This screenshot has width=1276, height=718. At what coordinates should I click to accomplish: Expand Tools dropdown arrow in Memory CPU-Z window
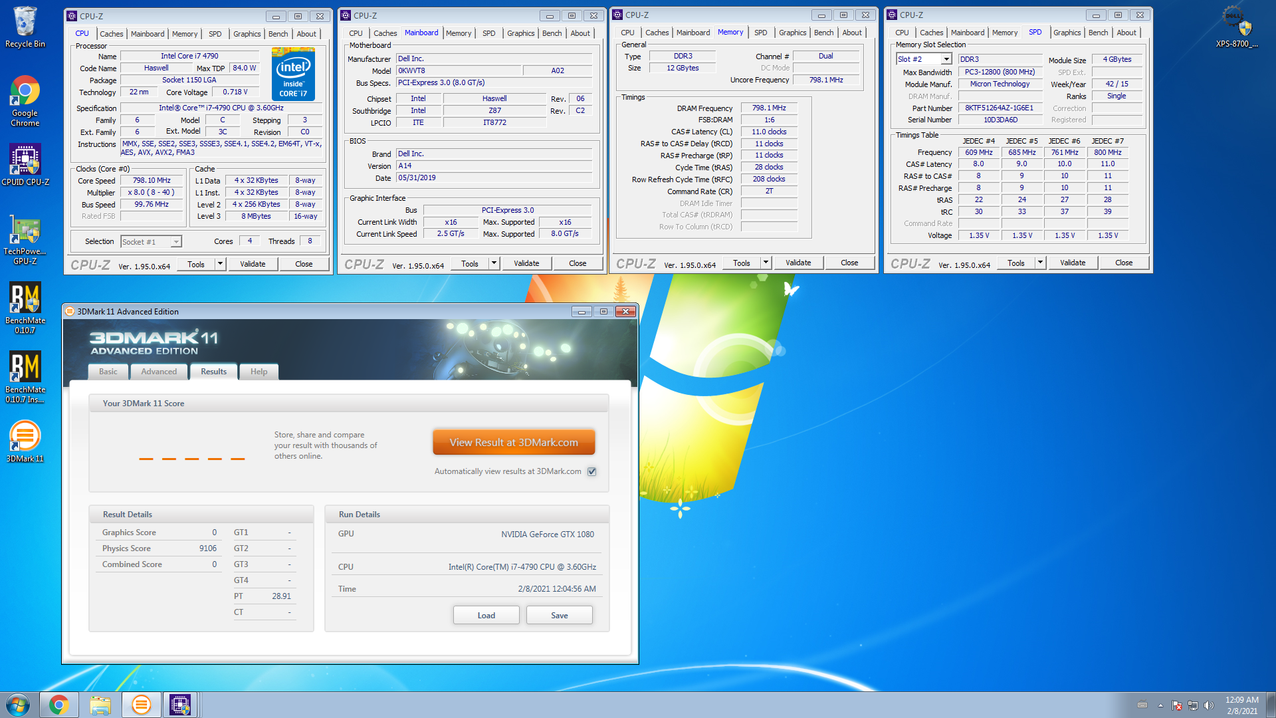tap(766, 263)
